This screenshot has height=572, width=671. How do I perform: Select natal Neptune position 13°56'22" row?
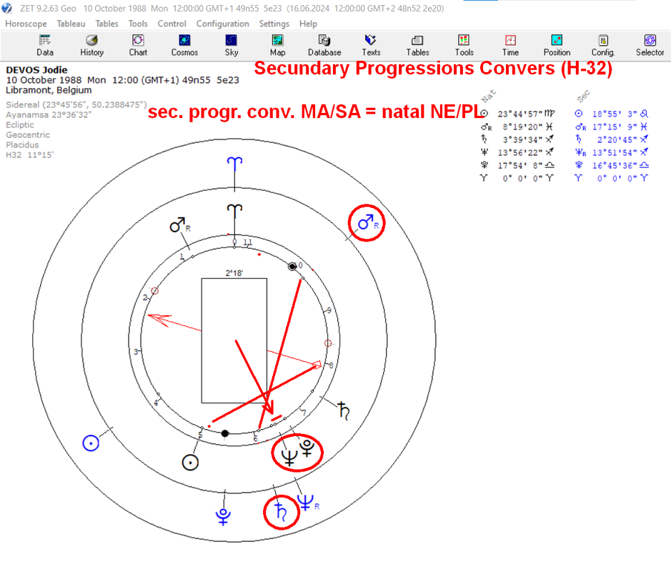click(x=518, y=152)
